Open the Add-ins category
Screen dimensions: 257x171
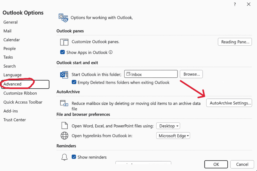(11, 111)
